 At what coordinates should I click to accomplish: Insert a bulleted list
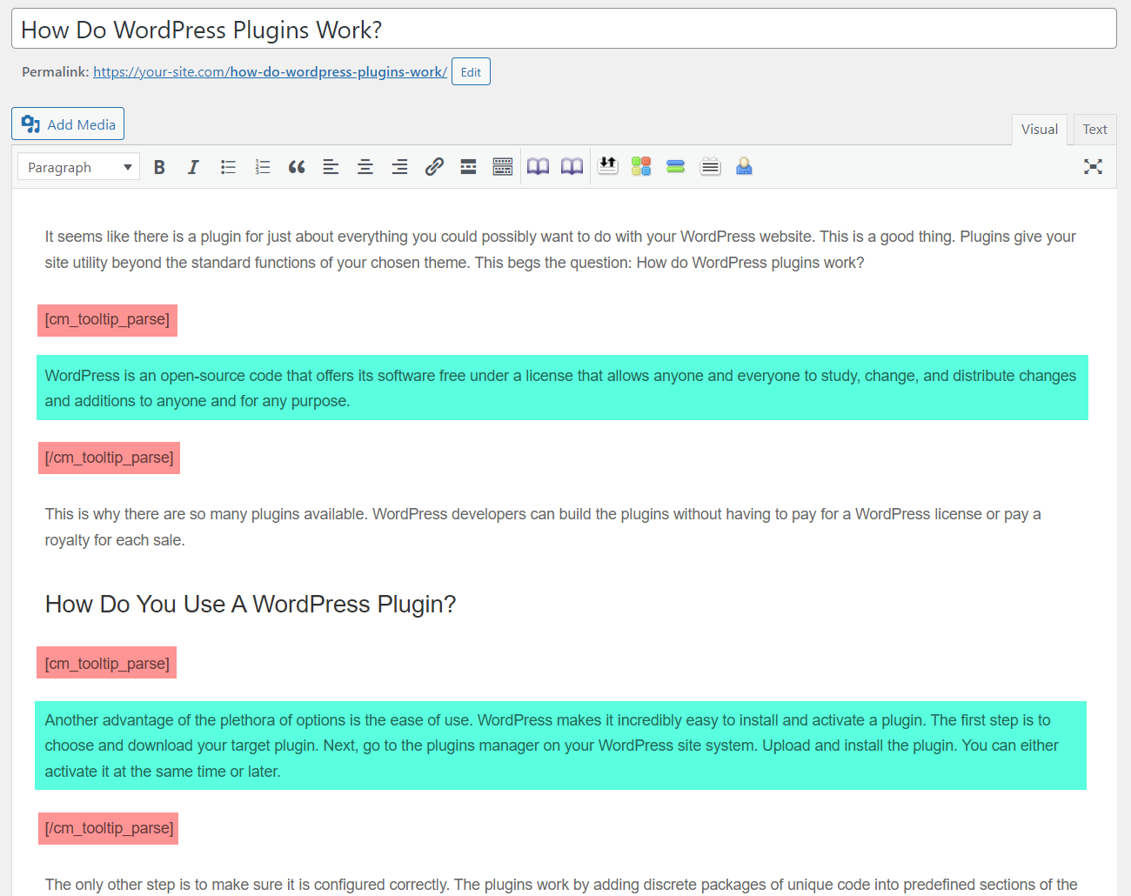(228, 167)
